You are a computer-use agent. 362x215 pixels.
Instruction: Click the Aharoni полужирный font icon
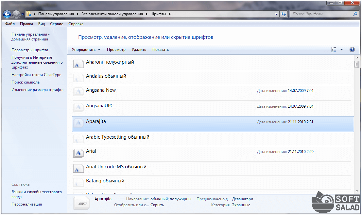coord(78,64)
